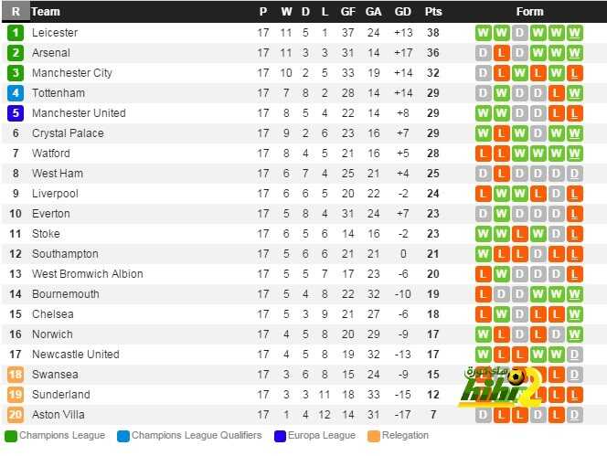Open the Crystal Palace team name
Viewport: 607px width, 456px height.
click(68, 133)
